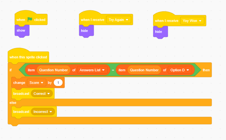This screenshot has width=226, height=140.
Task: Click the right Question Number variable
Action: click(x=144, y=70)
